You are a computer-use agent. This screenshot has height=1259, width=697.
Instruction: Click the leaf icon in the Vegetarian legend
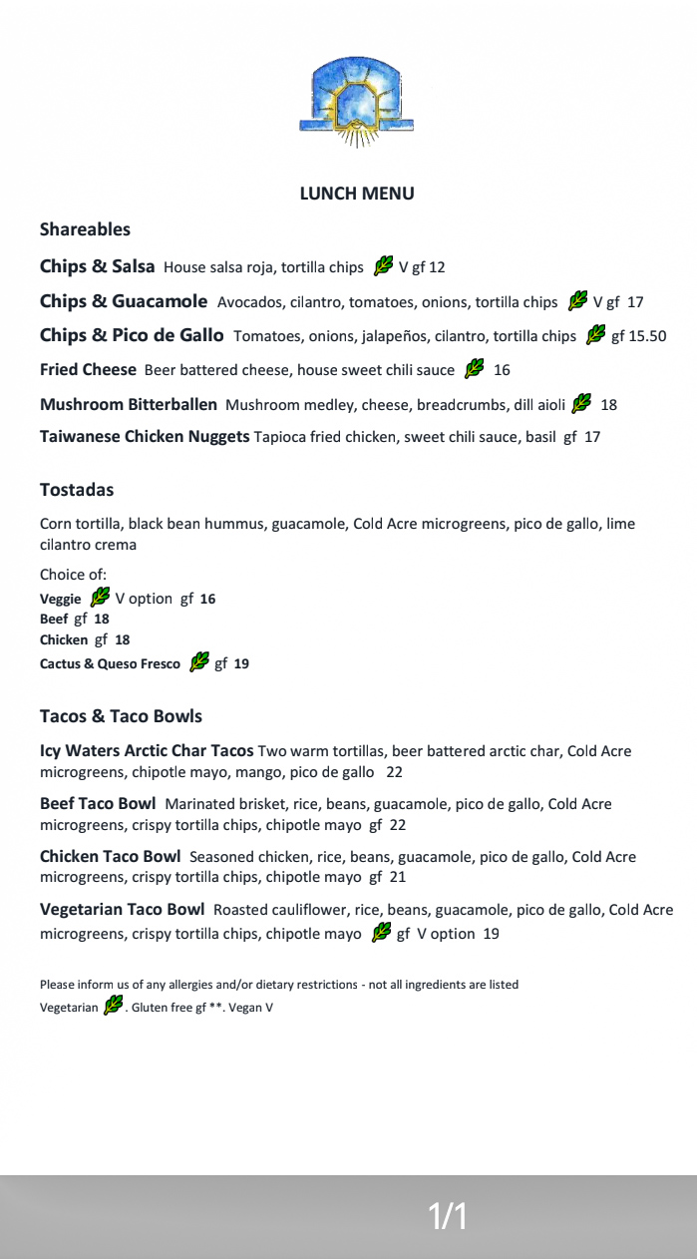[113, 1006]
